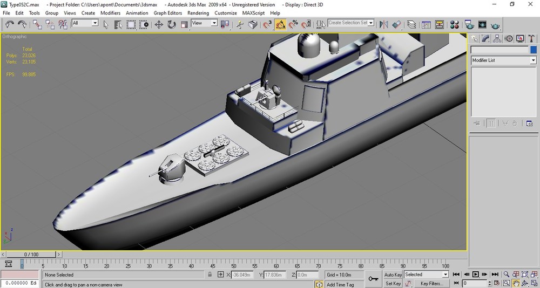Jump to the end frame
This screenshot has height=288, width=540.
(x=495, y=274)
